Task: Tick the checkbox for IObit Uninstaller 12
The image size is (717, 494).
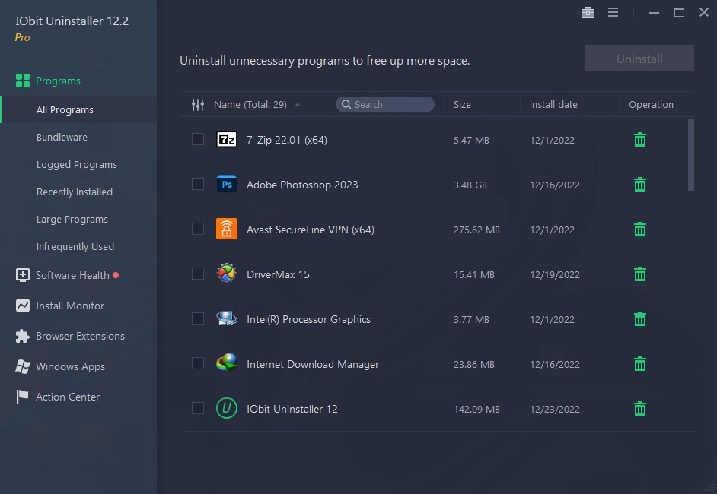Action: 198,408
